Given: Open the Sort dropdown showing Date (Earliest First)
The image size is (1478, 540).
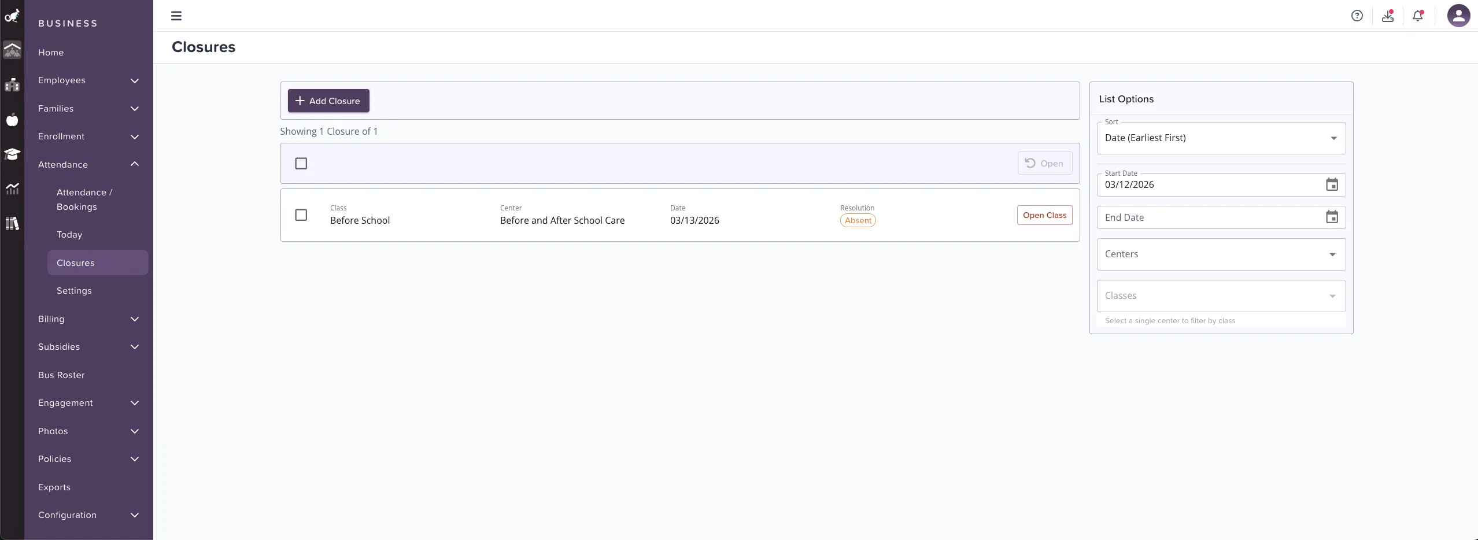Looking at the screenshot, I should pos(1221,138).
